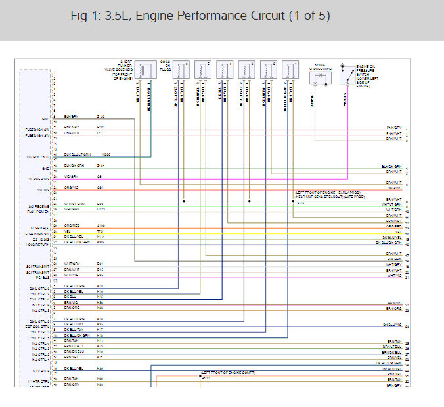Image resolution: width=444 pixels, height=407 pixels.
Task: Select the FUSED B(+) pin label
Action: click(x=40, y=228)
